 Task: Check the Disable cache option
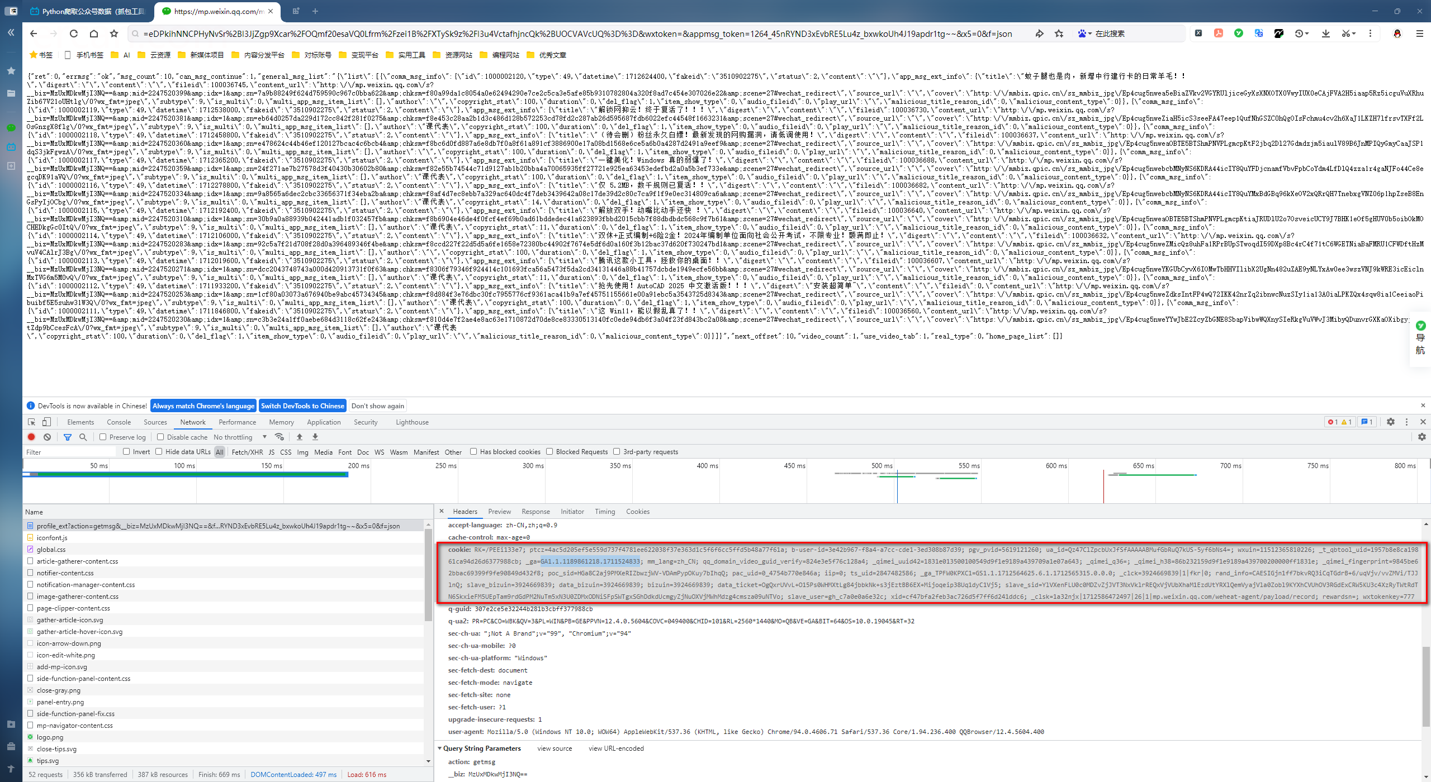160,437
